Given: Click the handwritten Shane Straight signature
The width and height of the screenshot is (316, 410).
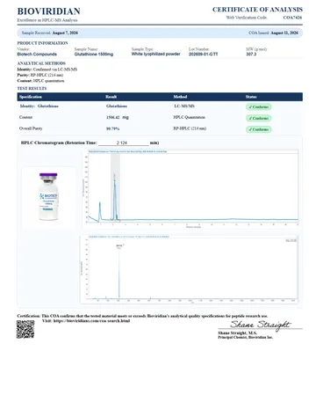Looking at the screenshot, I should [x=260, y=325].
